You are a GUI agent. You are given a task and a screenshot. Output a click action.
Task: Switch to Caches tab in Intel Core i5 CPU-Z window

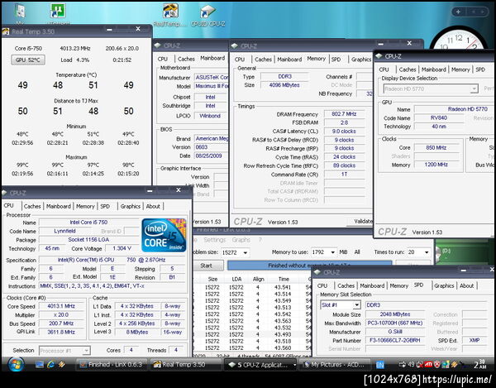(x=32, y=206)
